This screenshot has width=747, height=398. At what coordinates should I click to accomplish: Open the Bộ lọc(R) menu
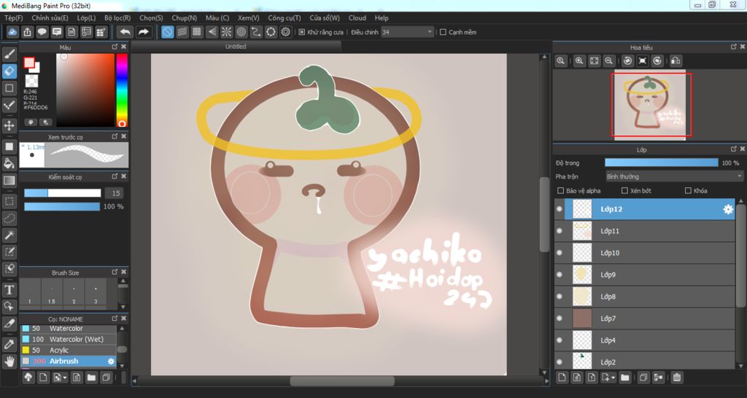[117, 18]
